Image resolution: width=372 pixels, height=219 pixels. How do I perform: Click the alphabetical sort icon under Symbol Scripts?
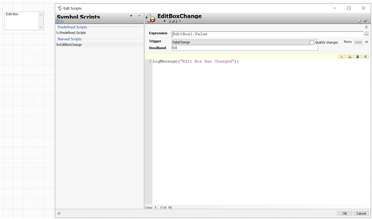coord(62,21)
